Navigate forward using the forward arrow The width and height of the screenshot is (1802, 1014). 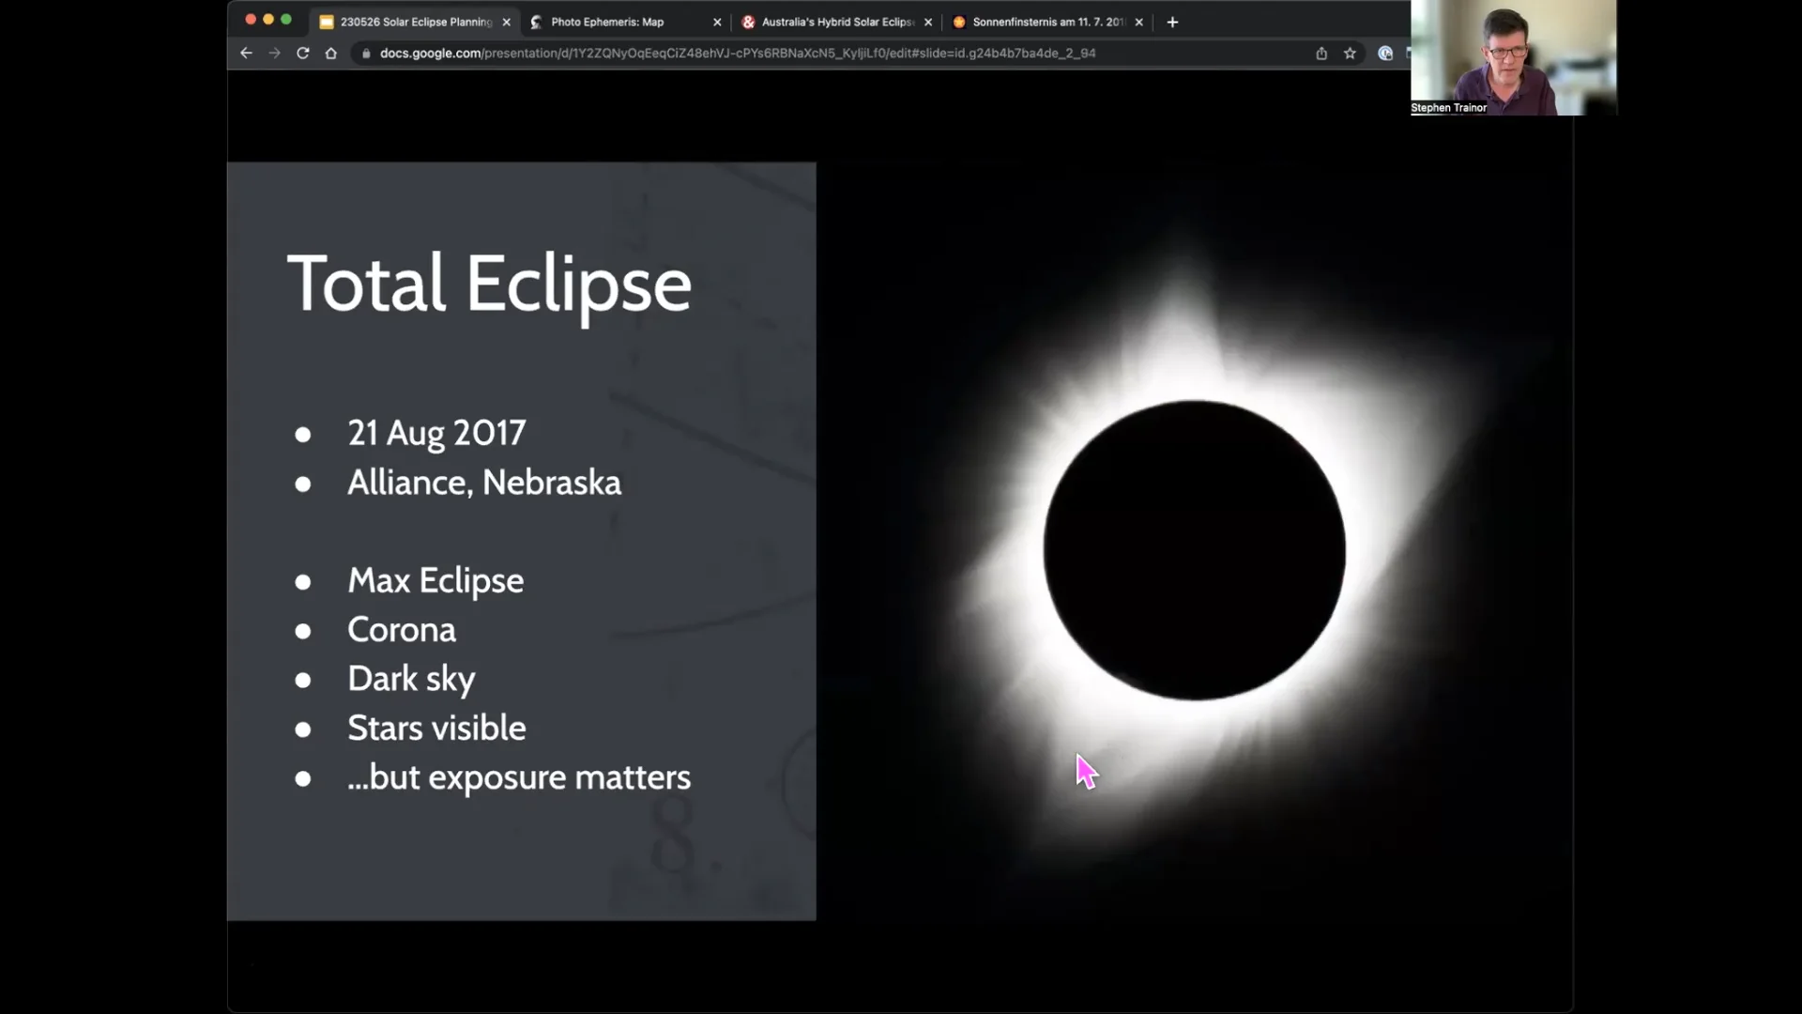(x=274, y=54)
